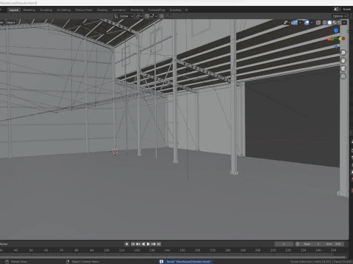353x264 pixels.
Task: Click the Scene name field
Action: (x=347, y=9)
